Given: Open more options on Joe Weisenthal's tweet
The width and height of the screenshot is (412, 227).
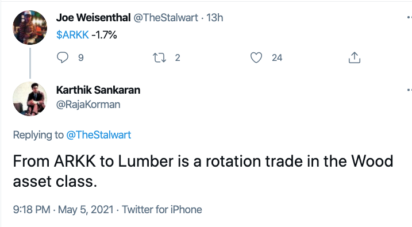Looking at the screenshot, I should 409,18.
